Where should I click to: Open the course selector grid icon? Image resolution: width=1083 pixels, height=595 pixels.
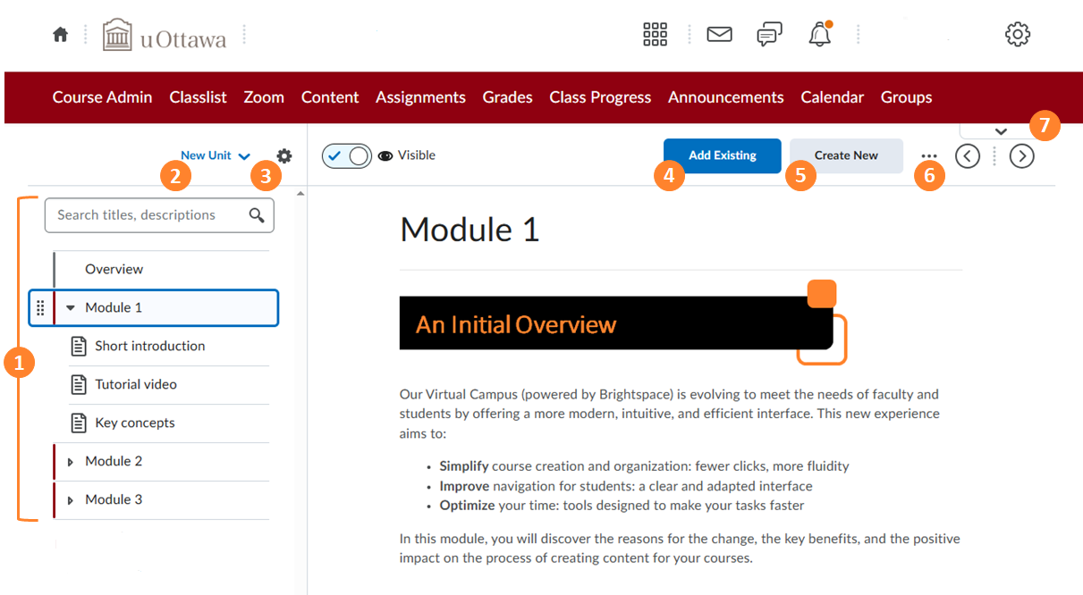point(656,35)
